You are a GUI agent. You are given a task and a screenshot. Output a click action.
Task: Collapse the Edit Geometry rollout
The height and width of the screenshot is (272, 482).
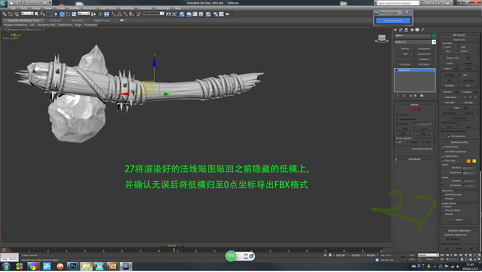tap(459, 35)
